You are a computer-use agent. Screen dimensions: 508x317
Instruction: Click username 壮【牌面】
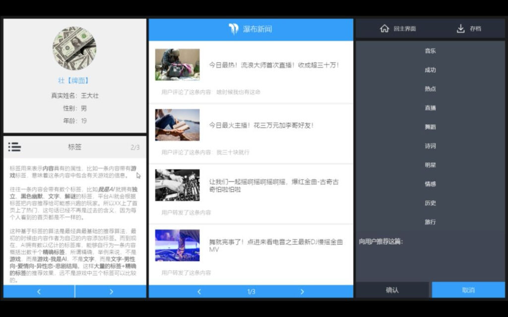(73, 81)
